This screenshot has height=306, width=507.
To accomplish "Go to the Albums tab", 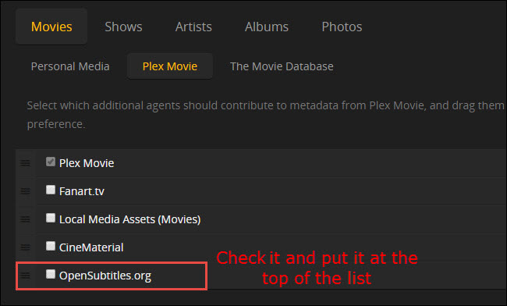I will (x=267, y=27).
